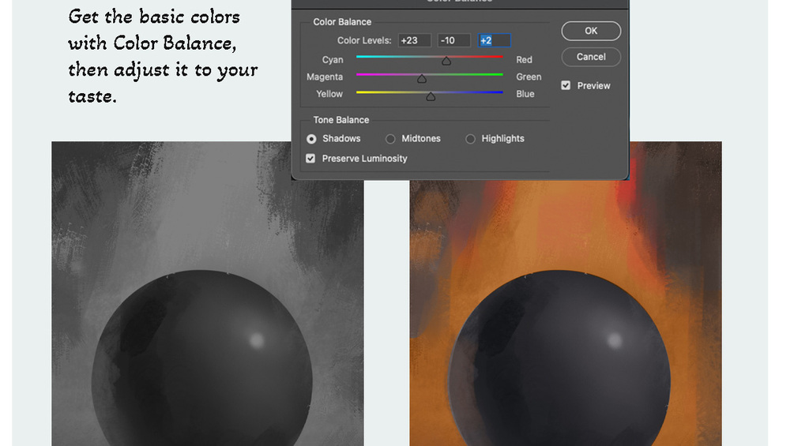Viewport: 794px width, 446px height.
Task: Toggle the Preview checkbox
Action: [566, 85]
